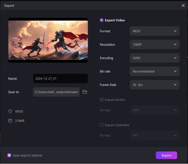Click the folder browse icon beside Save to

[85, 92]
